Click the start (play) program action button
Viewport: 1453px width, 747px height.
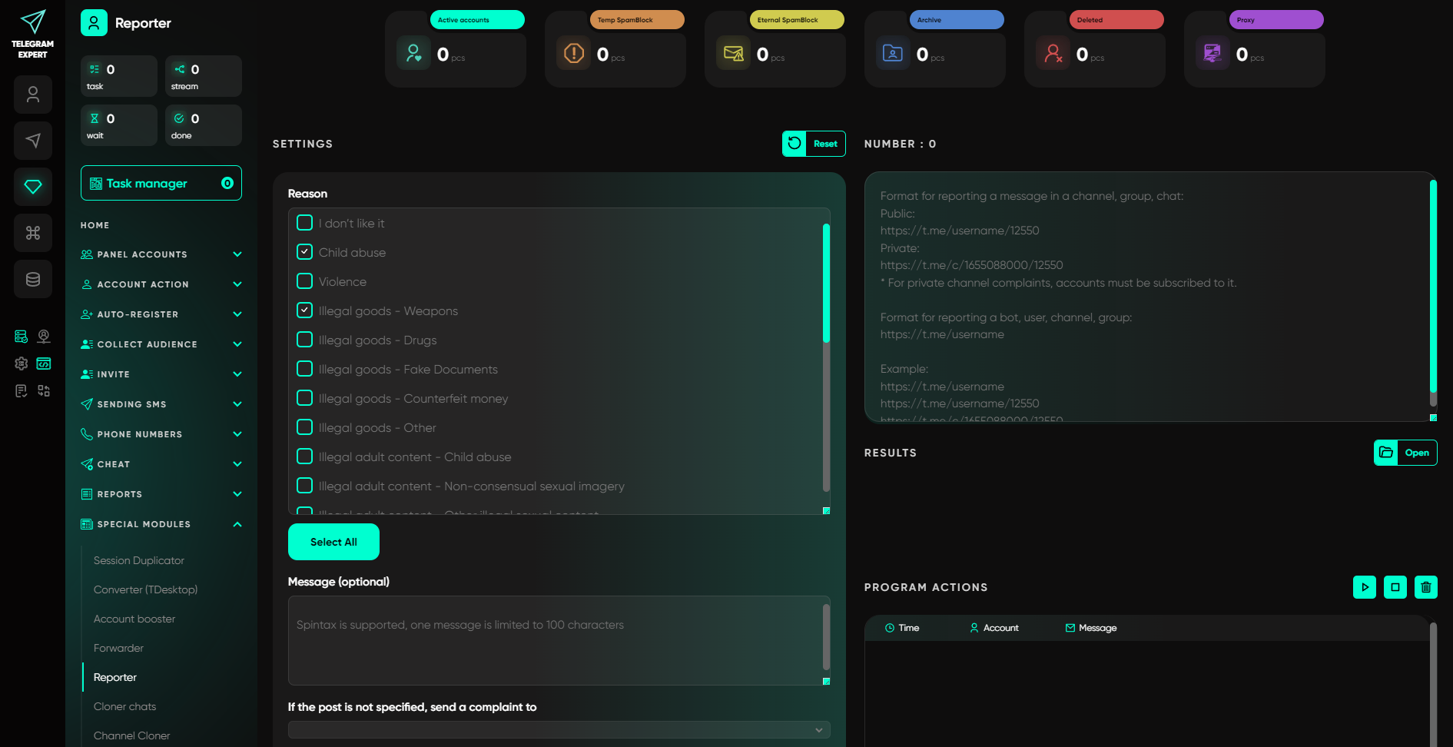click(x=1364, y=587)
